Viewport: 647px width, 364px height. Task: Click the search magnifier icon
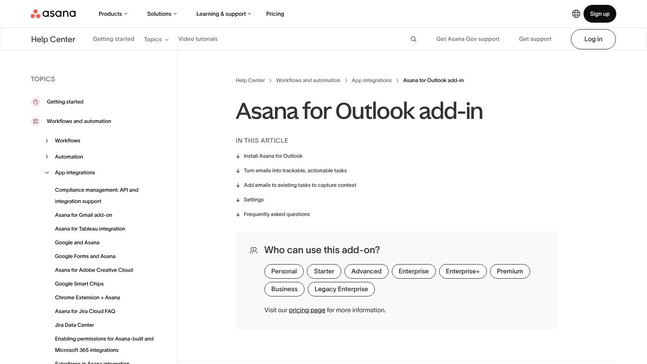point(414,39)
